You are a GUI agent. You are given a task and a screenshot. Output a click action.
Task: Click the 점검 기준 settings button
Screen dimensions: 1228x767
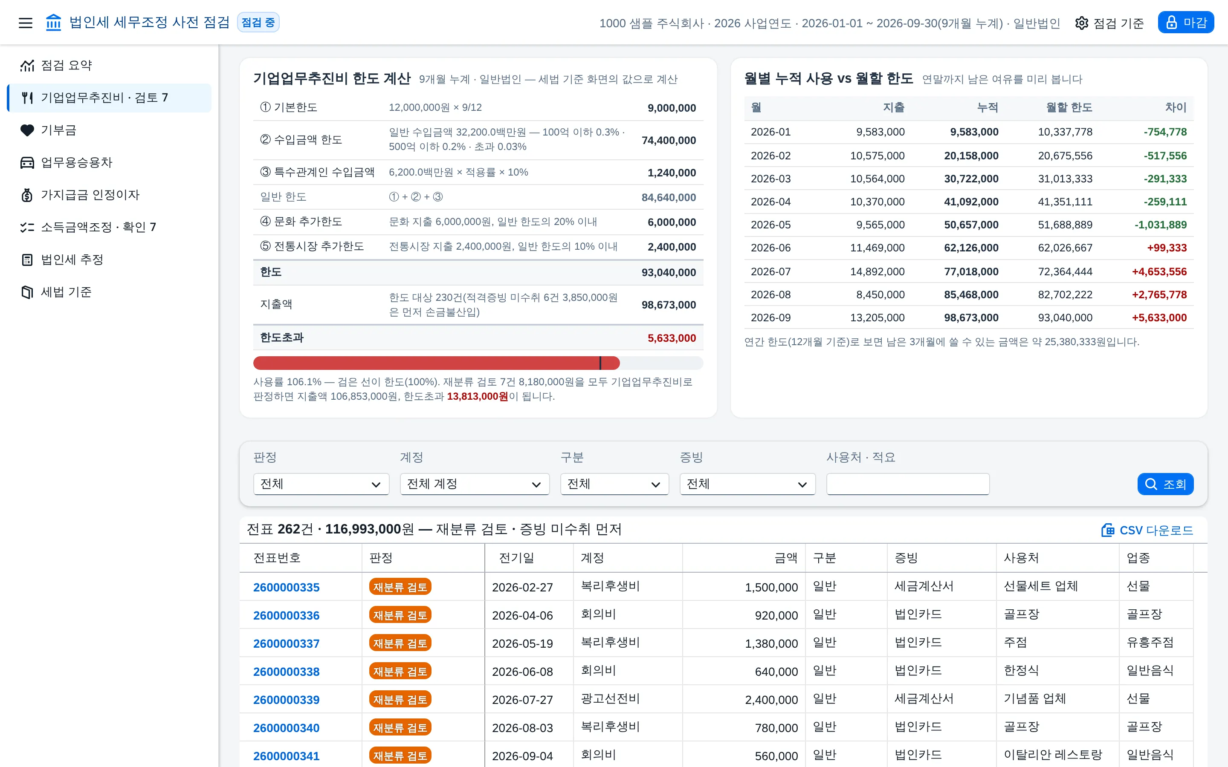tap(1109, 23)
